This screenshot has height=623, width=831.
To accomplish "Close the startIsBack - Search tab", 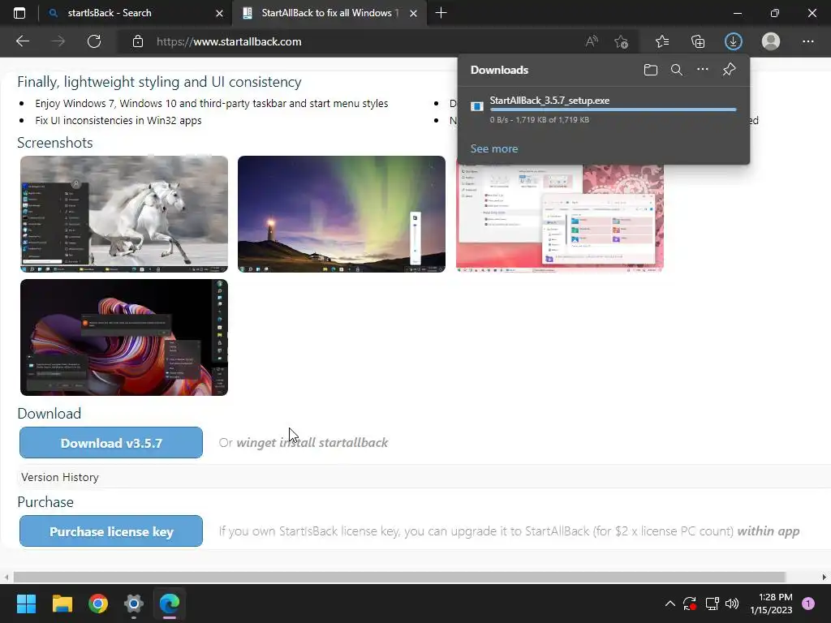I will [219, 13].
